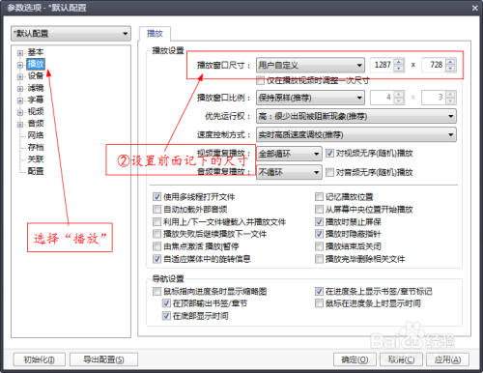The height and width of the screenshot is (373, 483).
Task: Open the 优先运行权 dropdown
Action: click(x=356, y=116)
